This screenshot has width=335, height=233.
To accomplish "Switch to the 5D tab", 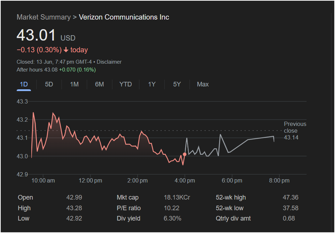I will point(49,84).
